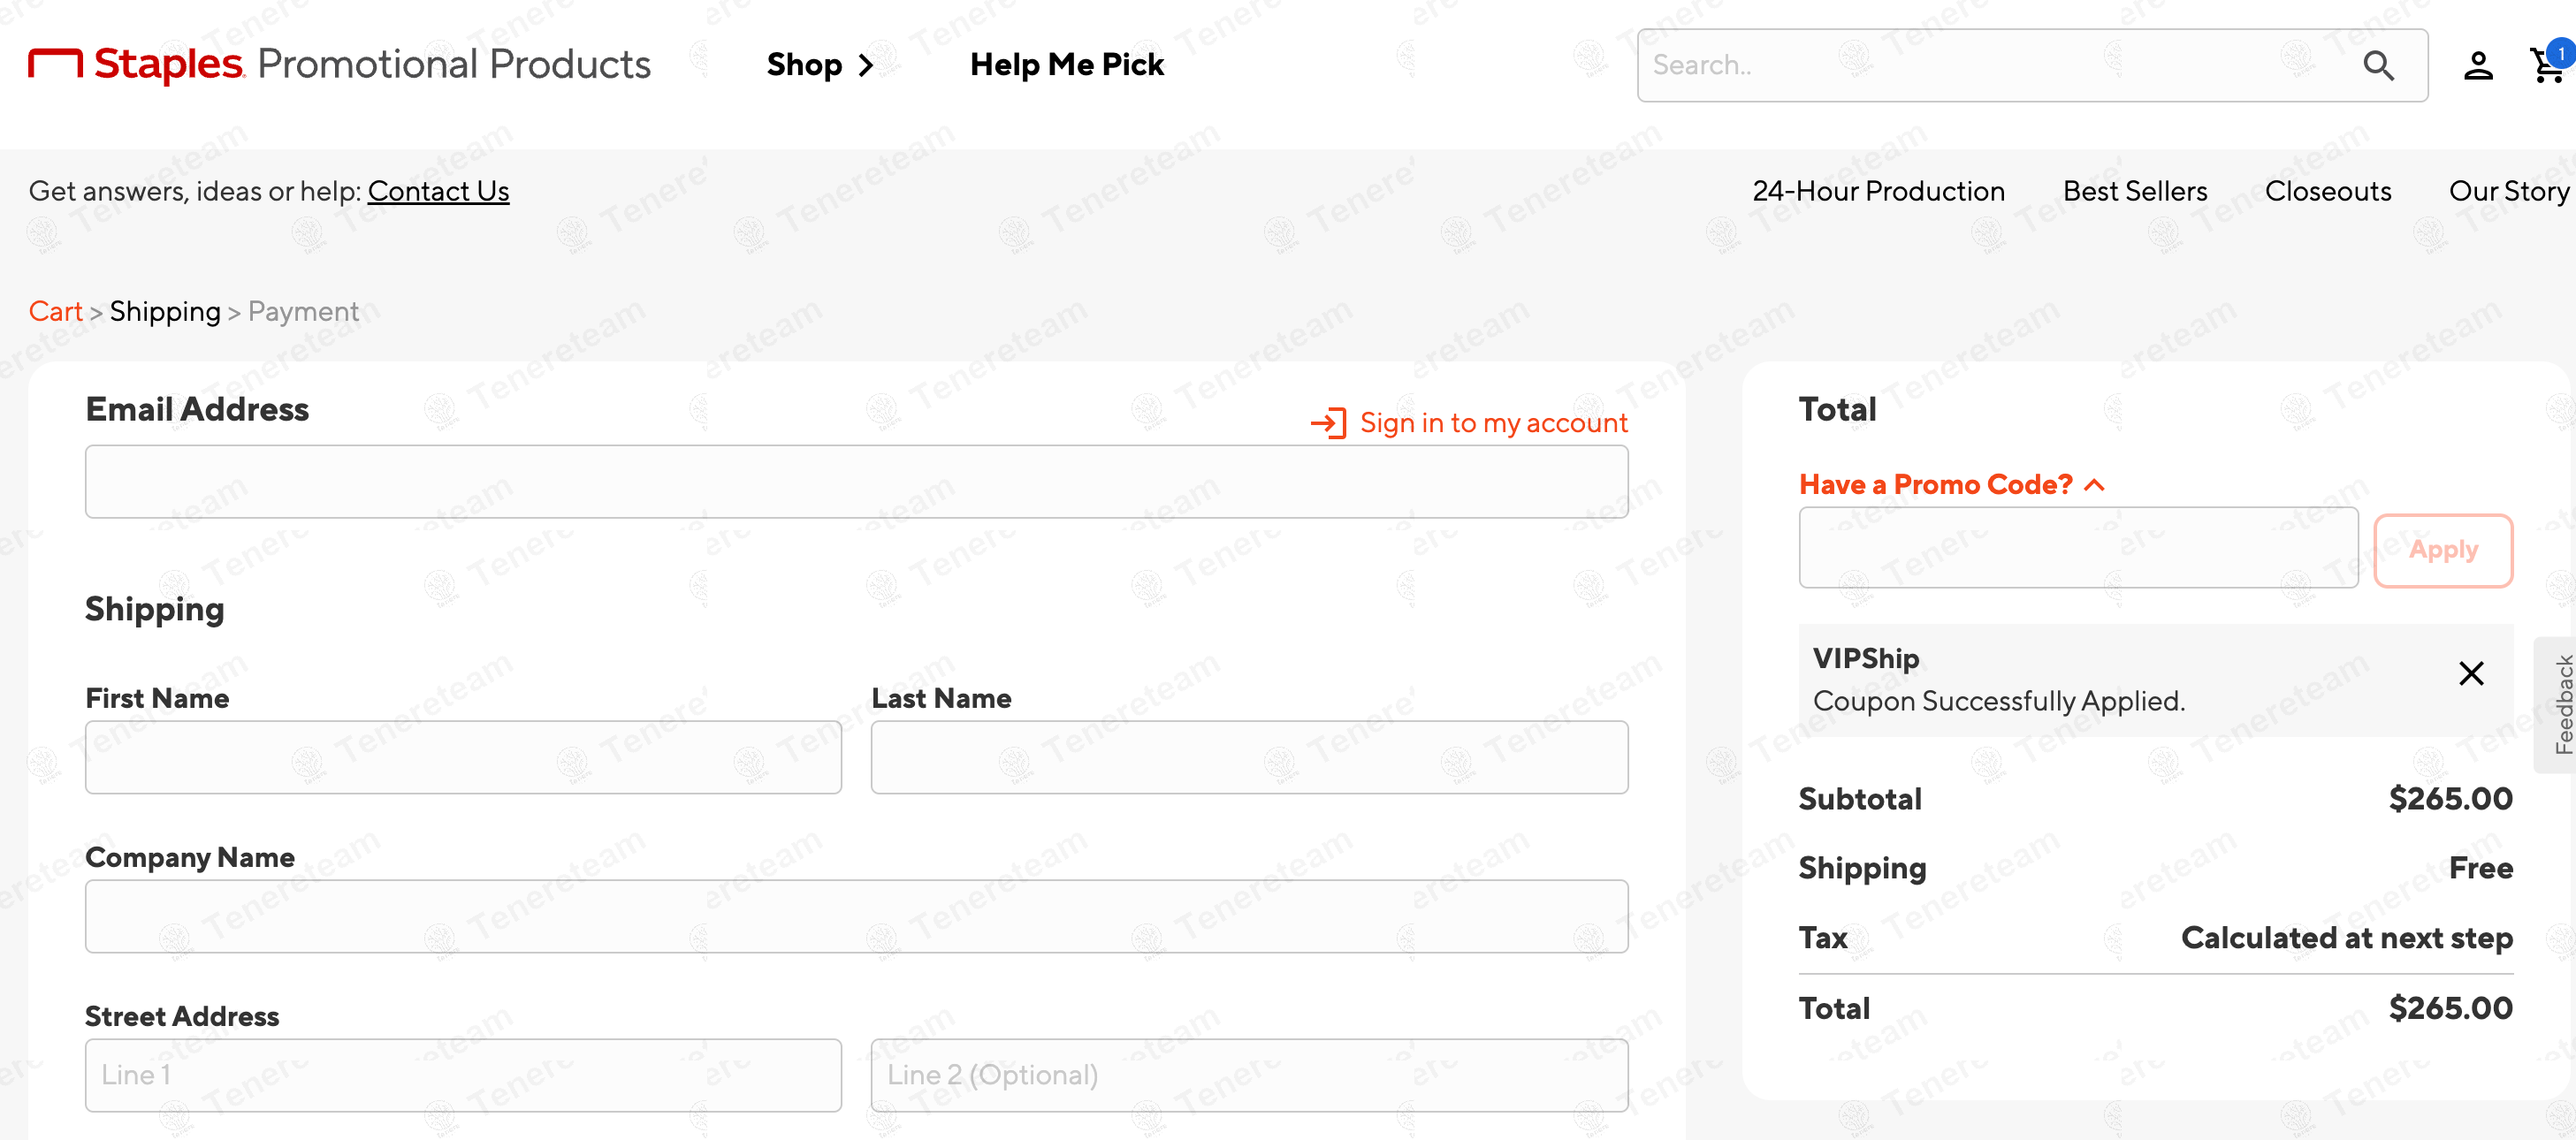Open Best Sellers page
2576x1140 pixels.
coord(2134,191)
